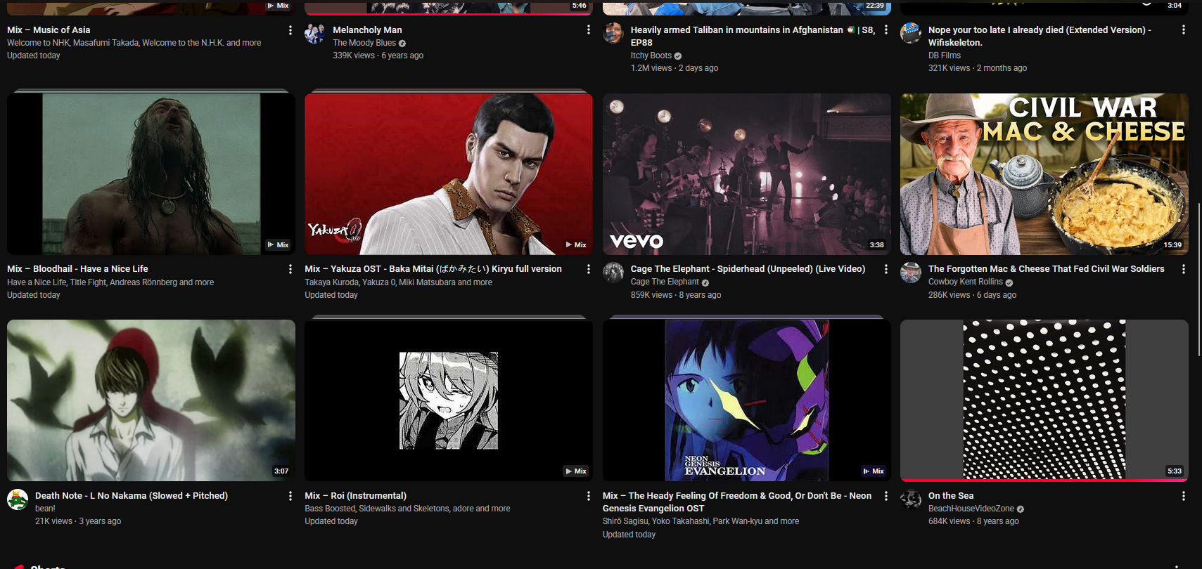Expand options for Mix – Yakuza OST
1202x569 pixels.
(588, 269)
